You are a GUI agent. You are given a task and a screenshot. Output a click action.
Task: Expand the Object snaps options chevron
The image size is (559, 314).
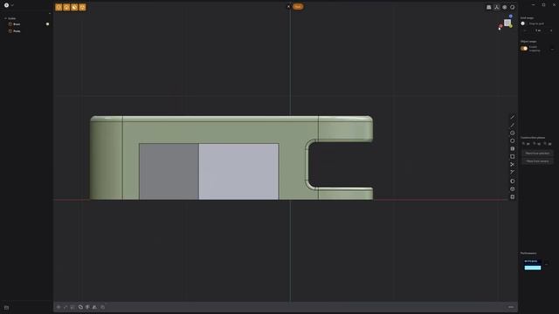click(552, 49)
